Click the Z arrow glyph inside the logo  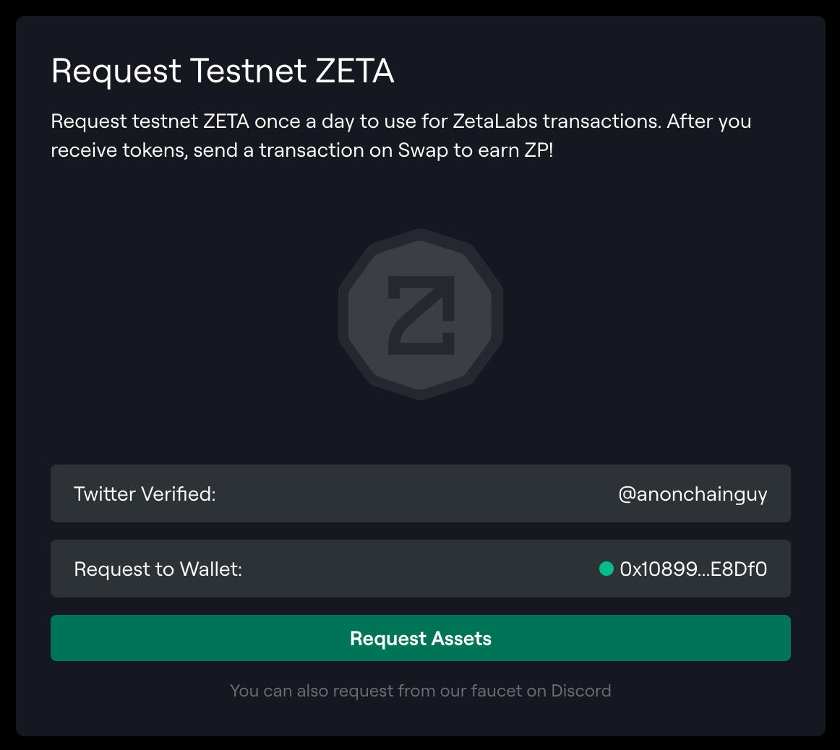point(421,314)
